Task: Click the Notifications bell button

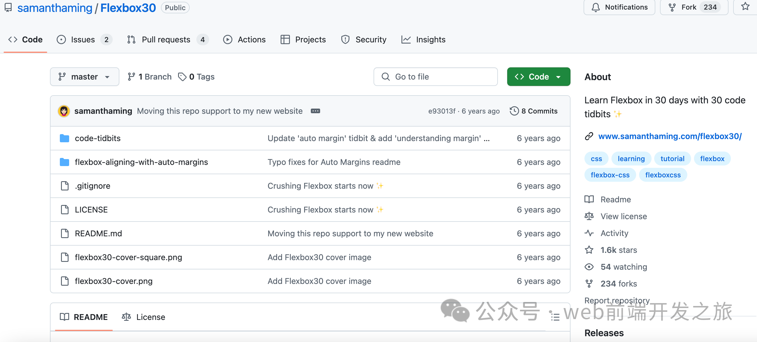Action: 619,7
